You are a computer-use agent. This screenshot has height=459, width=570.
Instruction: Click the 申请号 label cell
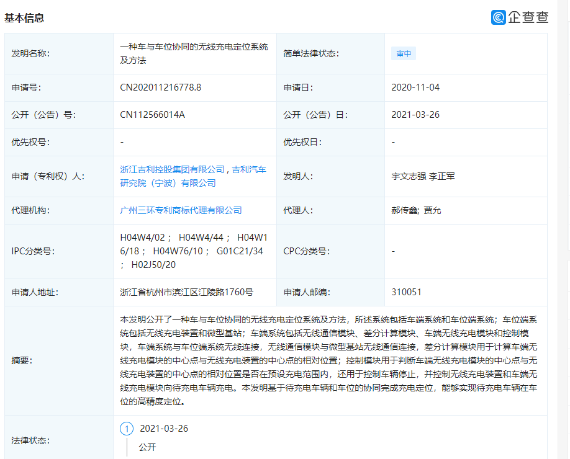coord(59,87)
